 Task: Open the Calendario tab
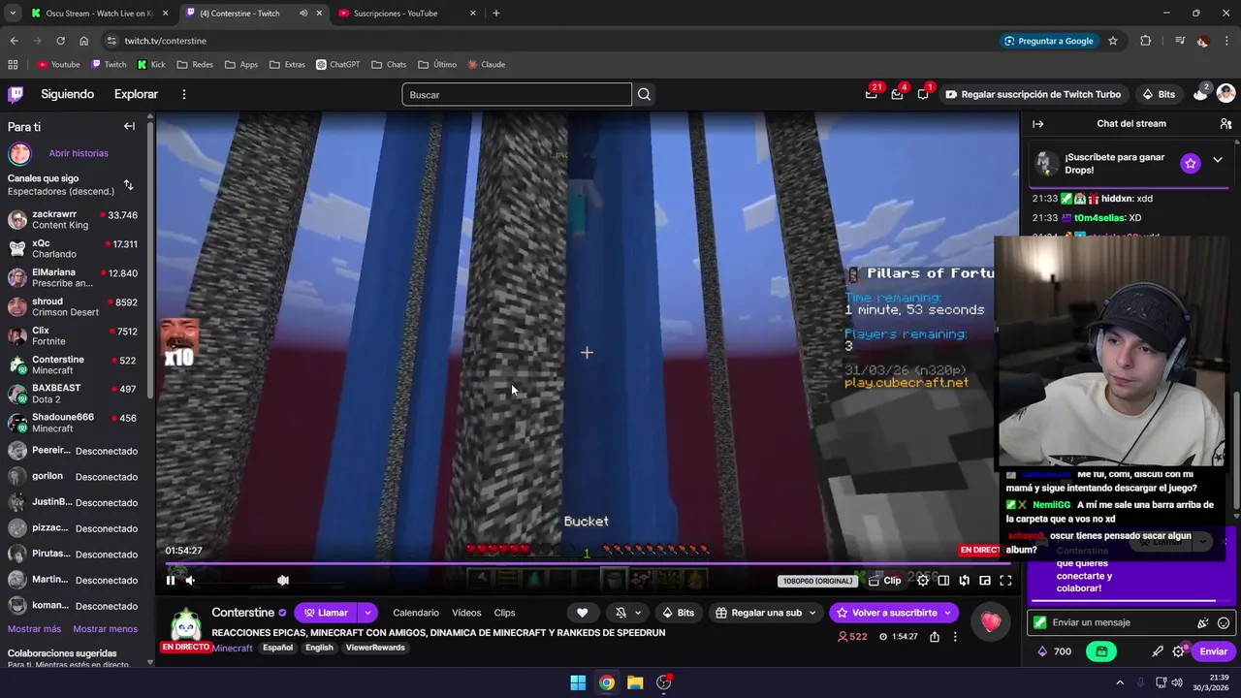click(416, 613)
